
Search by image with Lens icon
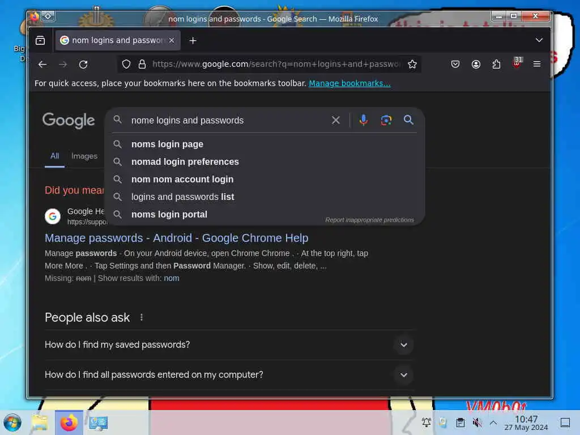[x=386, y=120]
